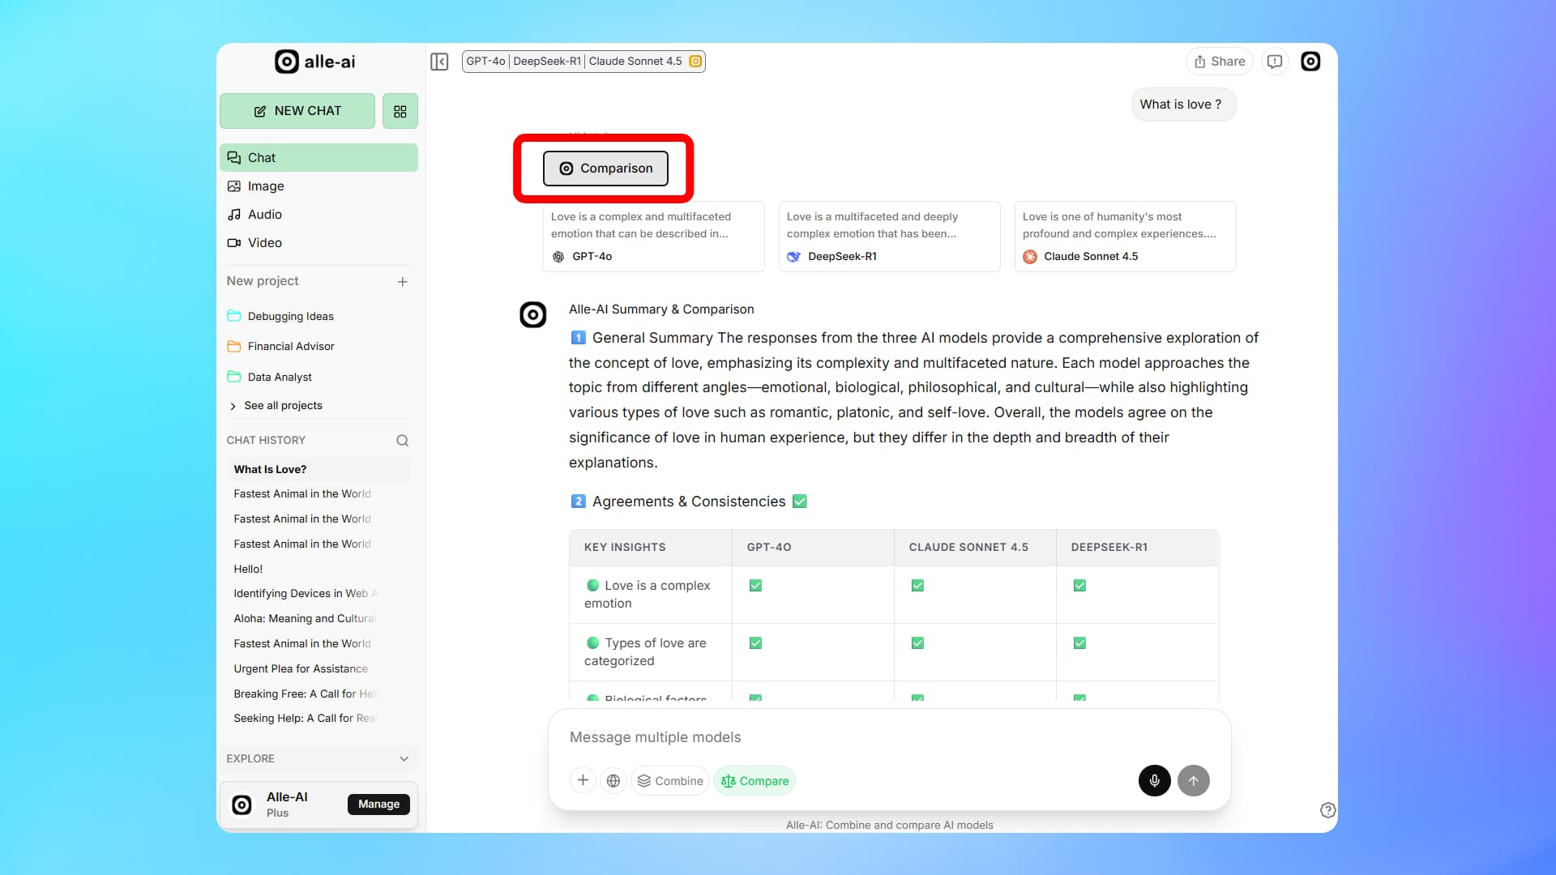Expand the Explore section chevron

tap(404, 759)
